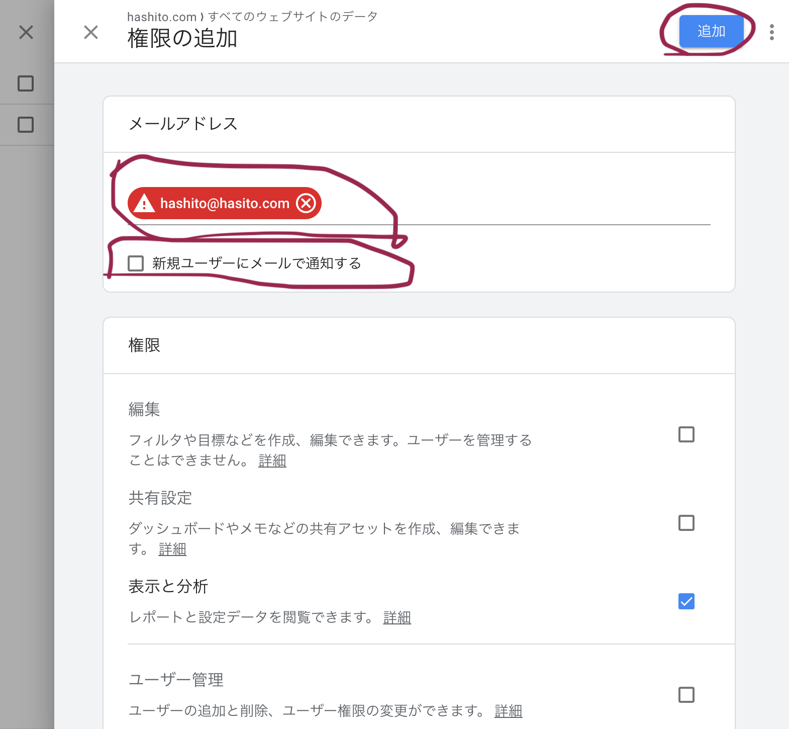The width and height of the screenshot is (789, 729).
Task: Click the blue 追加 button
Action: point(711,31)
